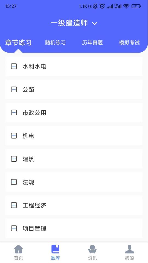Switch to the 随机练习 tab
The height and width of the screenshot is (263, 148).
(55, 43)
